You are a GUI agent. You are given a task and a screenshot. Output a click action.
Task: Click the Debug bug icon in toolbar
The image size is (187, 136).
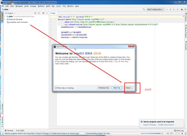coord(171,10)
